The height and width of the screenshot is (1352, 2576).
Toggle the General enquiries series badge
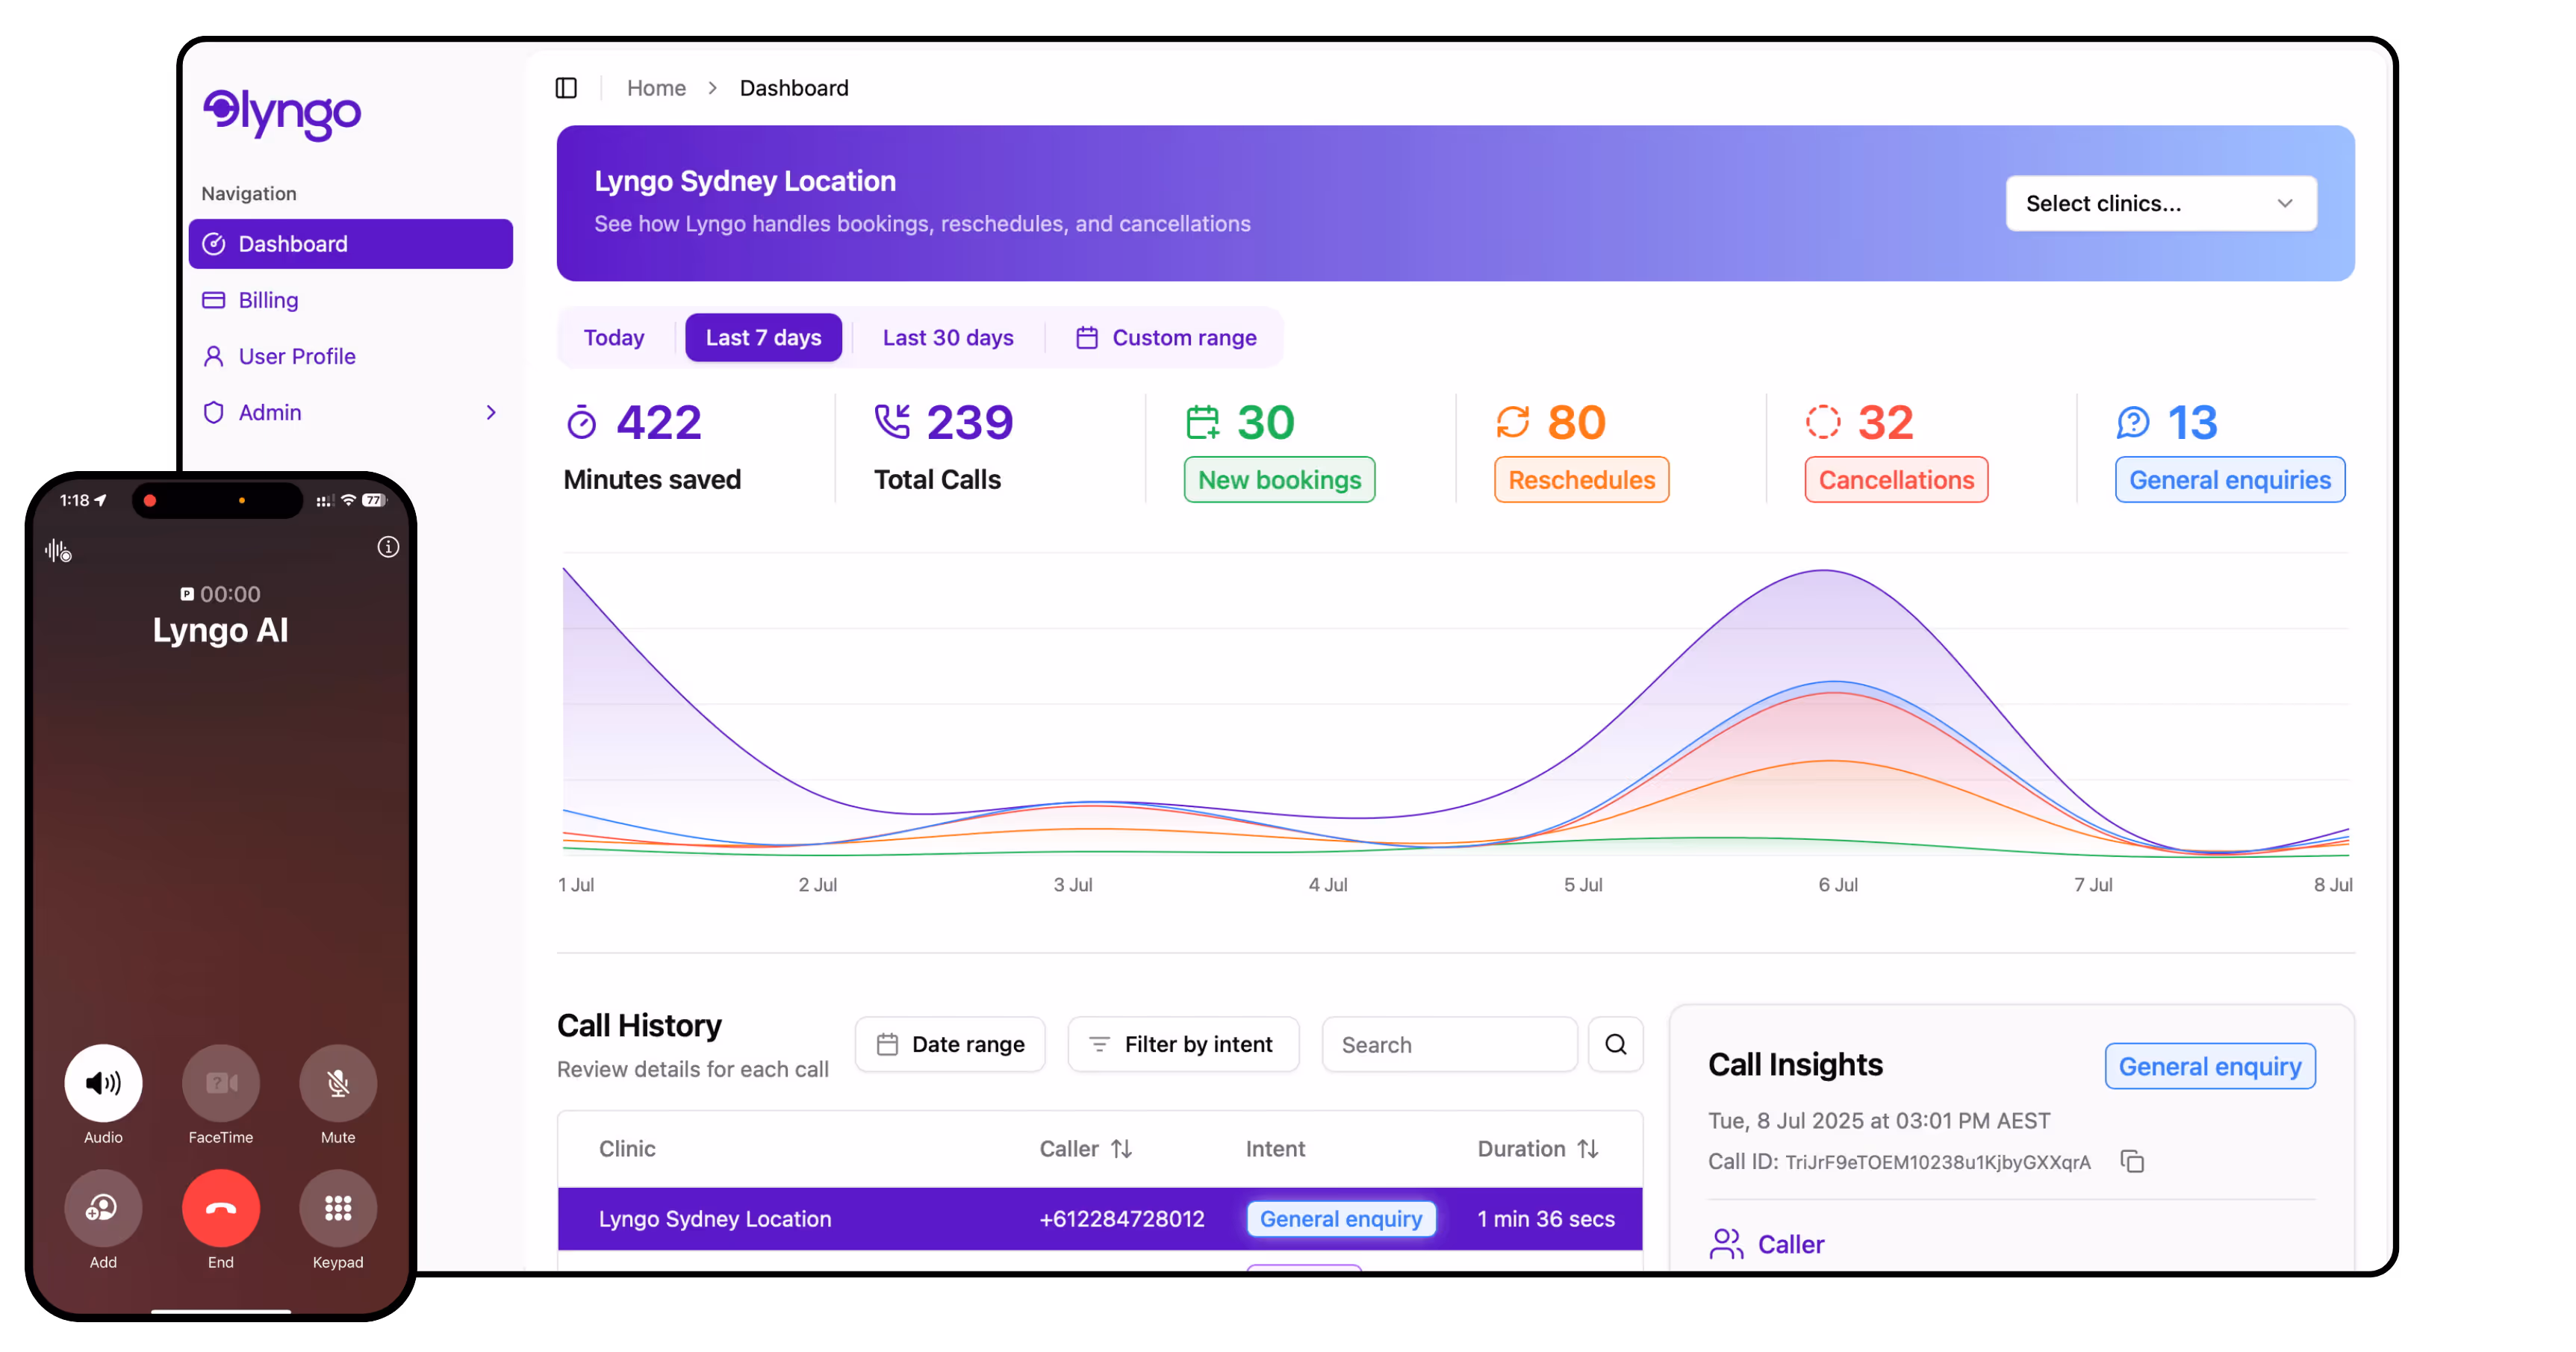2230,480
